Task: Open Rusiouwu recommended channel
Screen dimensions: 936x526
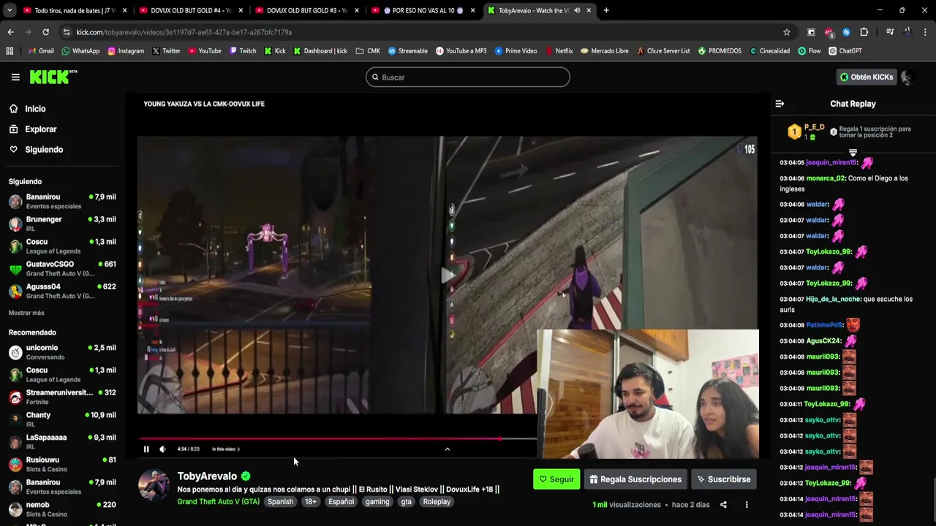Action: (x=62, y=464)
